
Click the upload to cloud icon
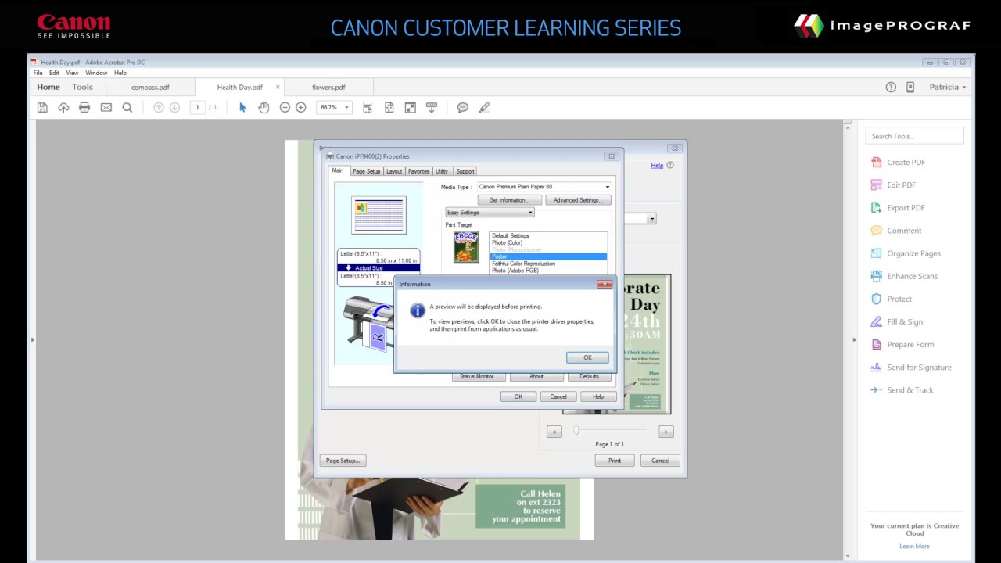click(63, 107)
